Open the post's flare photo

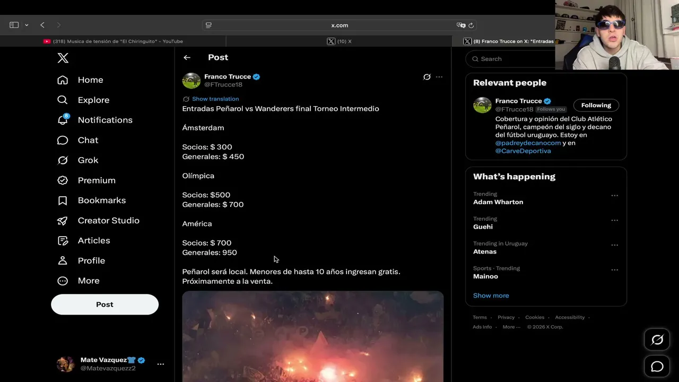[313, 336]
